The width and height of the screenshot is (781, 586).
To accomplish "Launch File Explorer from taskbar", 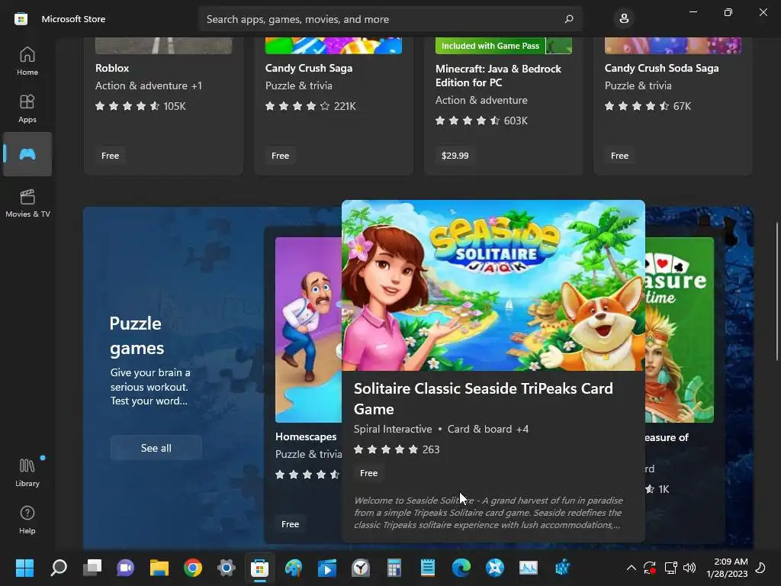I will 159,568.
